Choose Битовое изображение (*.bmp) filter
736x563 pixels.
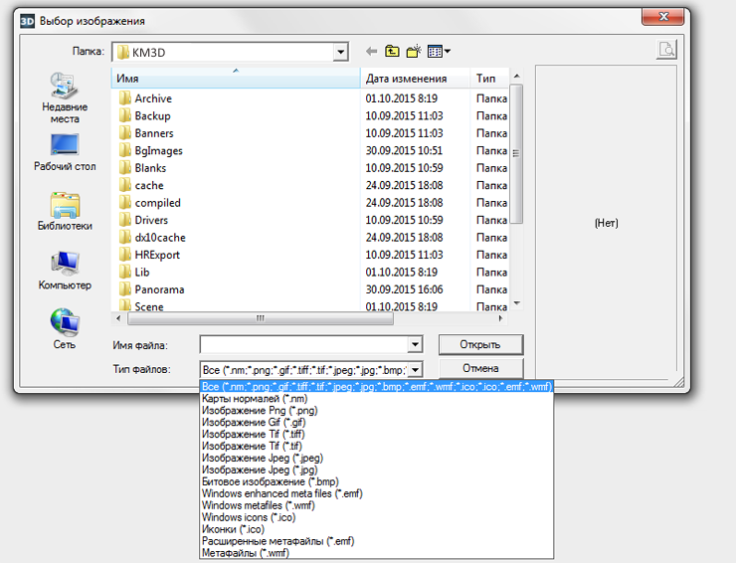click(x=376, y=481)
